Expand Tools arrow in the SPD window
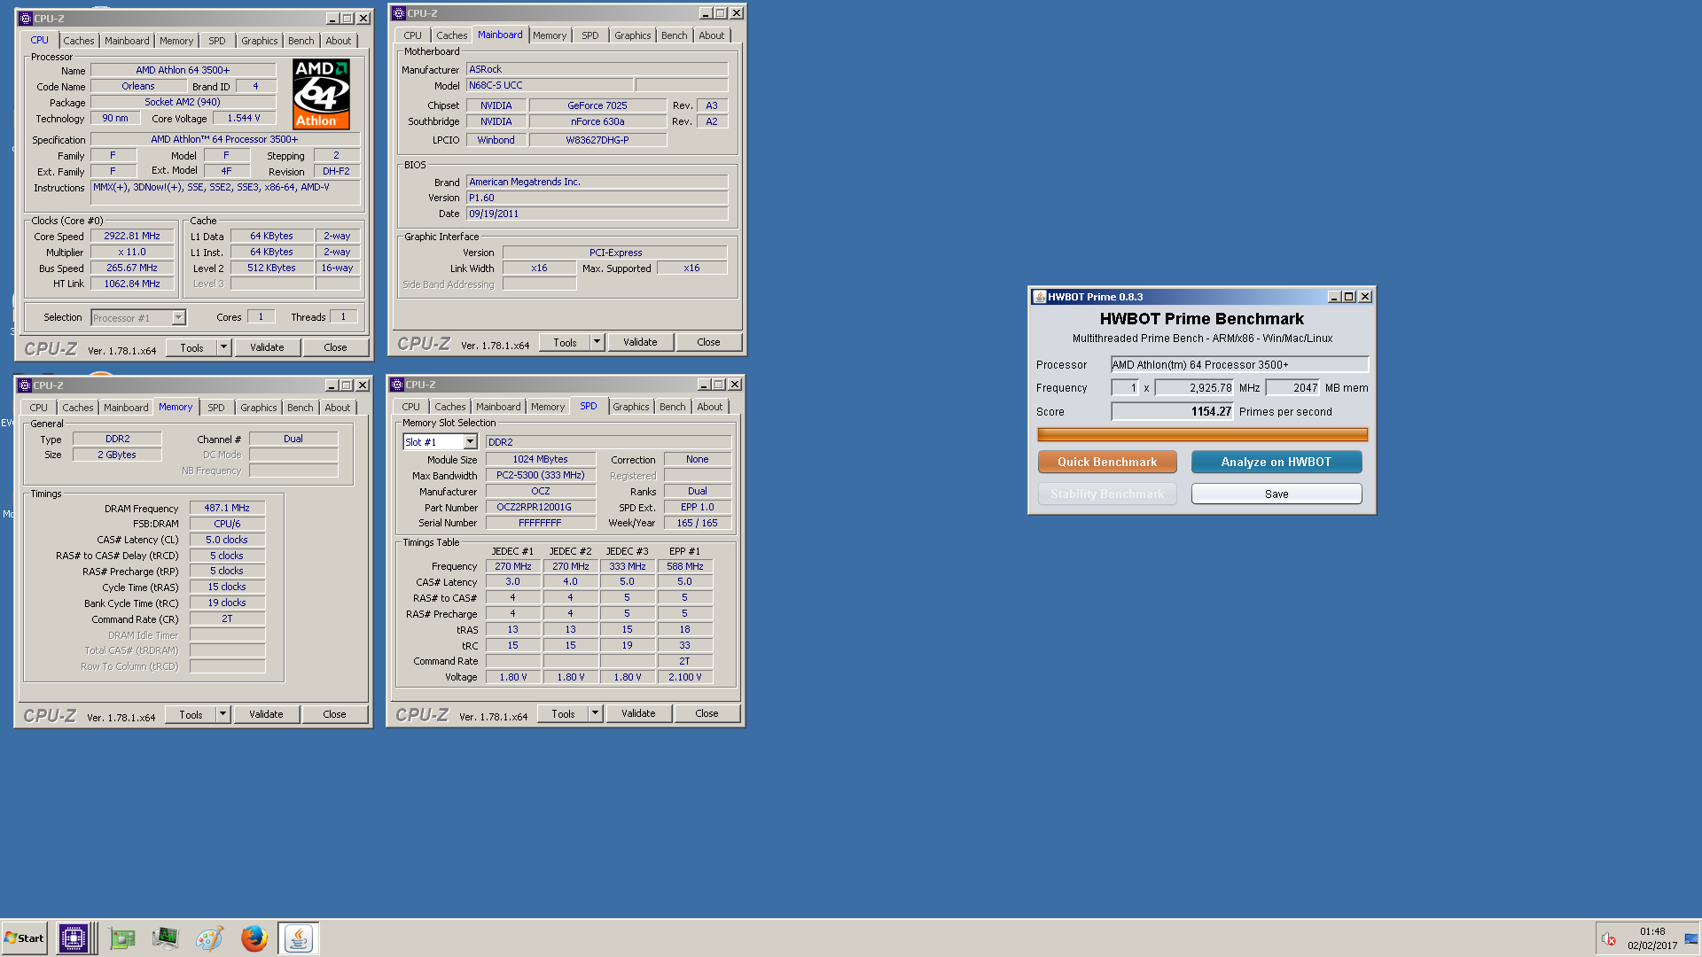This screenshot has height=957, width=1702. click(596, 713)
